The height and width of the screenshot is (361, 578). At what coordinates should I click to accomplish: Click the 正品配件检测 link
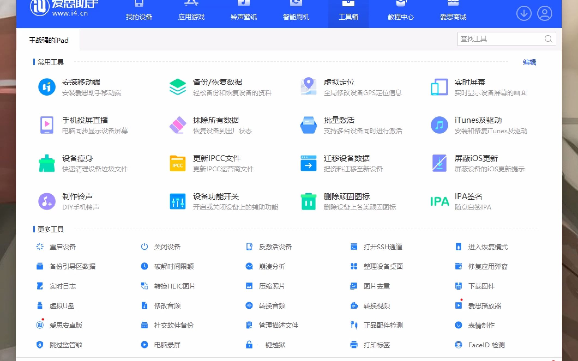point(383,325)
